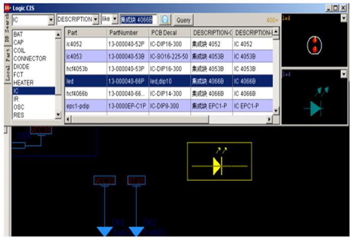Click part number 13-000040-53B cell
Viewport: 354px width, 240px height.
point(128,56)
